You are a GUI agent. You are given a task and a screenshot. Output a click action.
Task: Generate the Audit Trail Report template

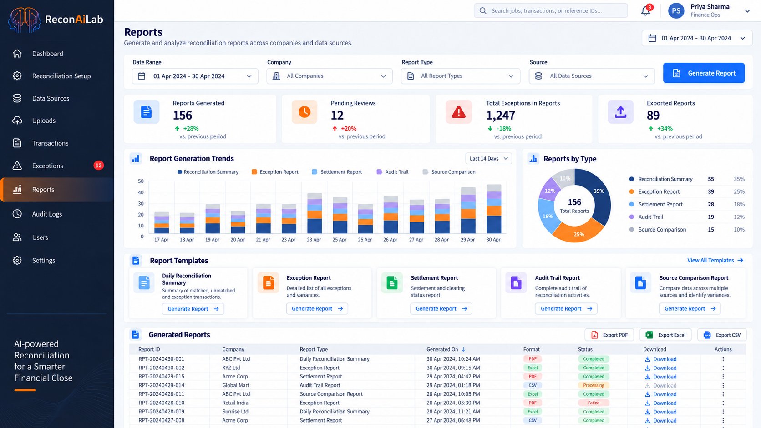pos(566,309)
